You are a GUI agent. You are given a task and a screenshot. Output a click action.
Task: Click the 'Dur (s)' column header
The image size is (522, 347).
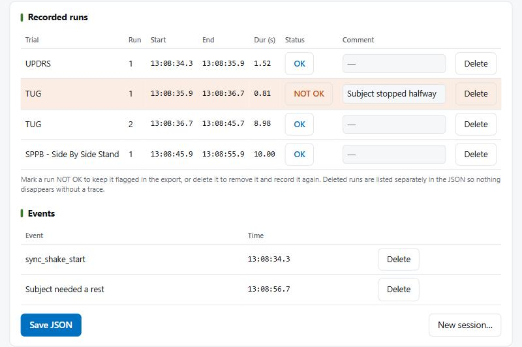265,40
